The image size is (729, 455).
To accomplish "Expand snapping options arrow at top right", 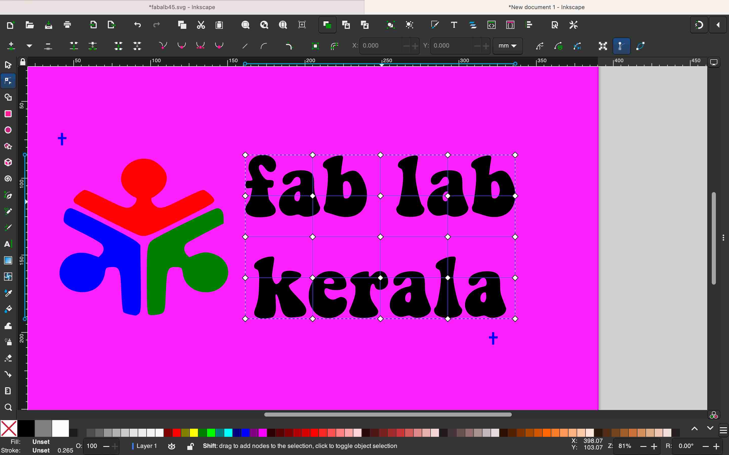I will click(x=718, y=25).
